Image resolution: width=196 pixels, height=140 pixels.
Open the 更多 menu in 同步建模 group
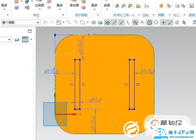(94, 7)
